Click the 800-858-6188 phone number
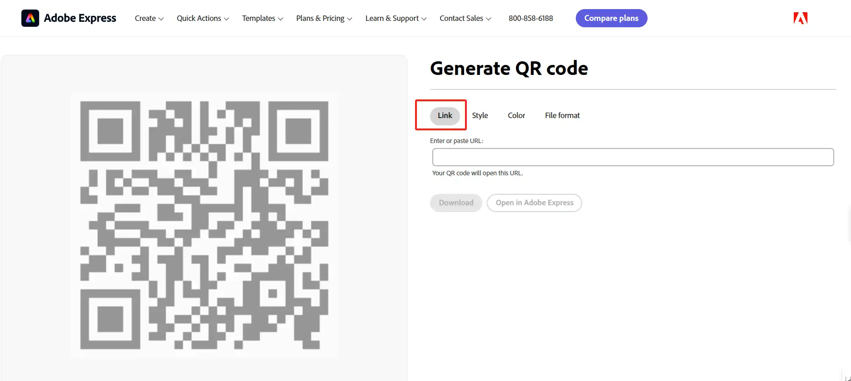851x381 pixels. [x=531, y=18]
